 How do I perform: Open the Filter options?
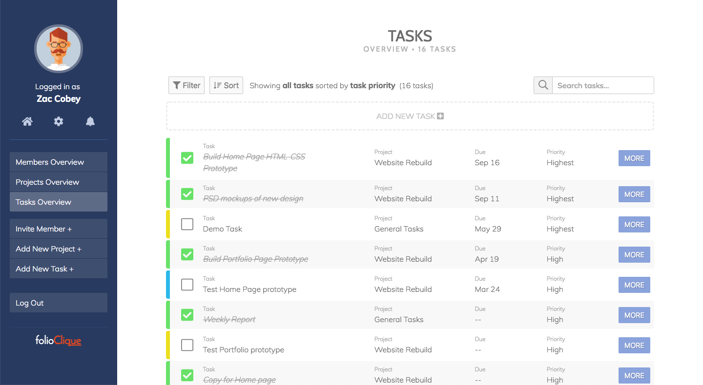186,85
